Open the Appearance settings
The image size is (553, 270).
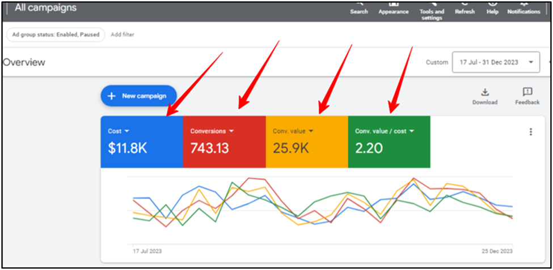393,9
